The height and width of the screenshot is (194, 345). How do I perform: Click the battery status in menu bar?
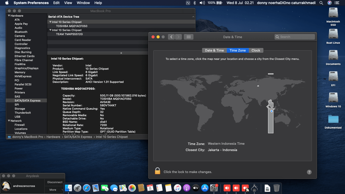215,3
